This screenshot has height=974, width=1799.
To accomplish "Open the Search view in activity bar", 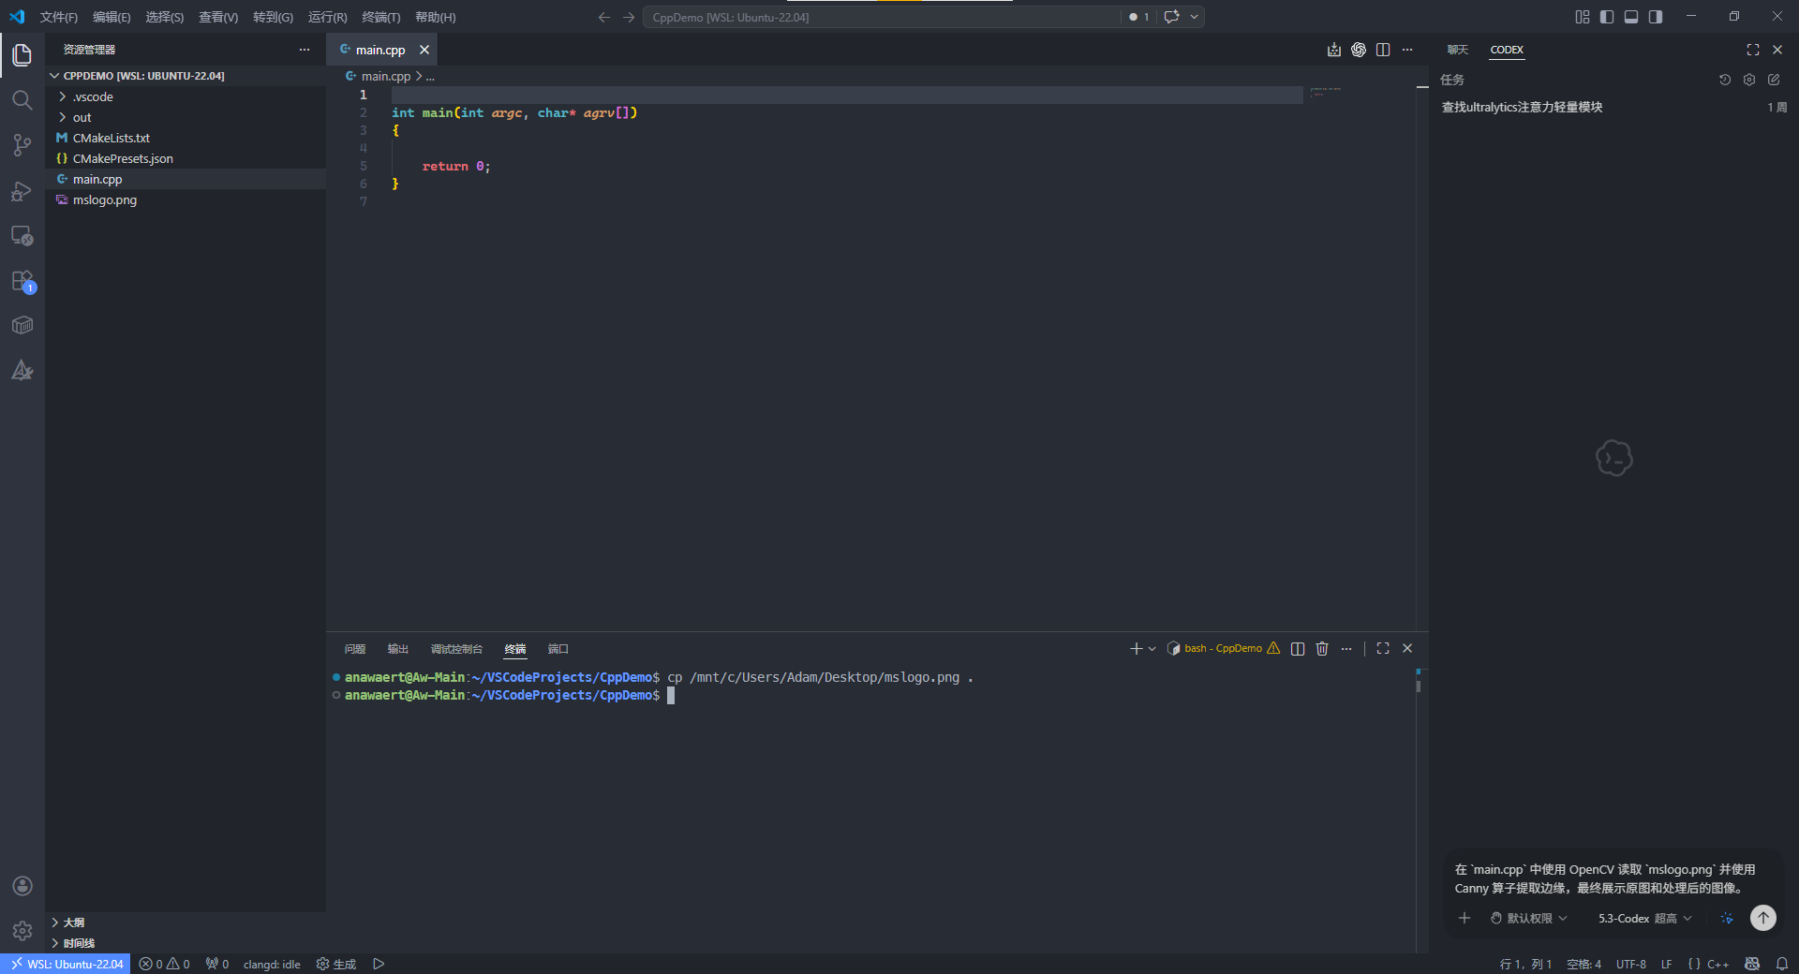I will [22, 100].
